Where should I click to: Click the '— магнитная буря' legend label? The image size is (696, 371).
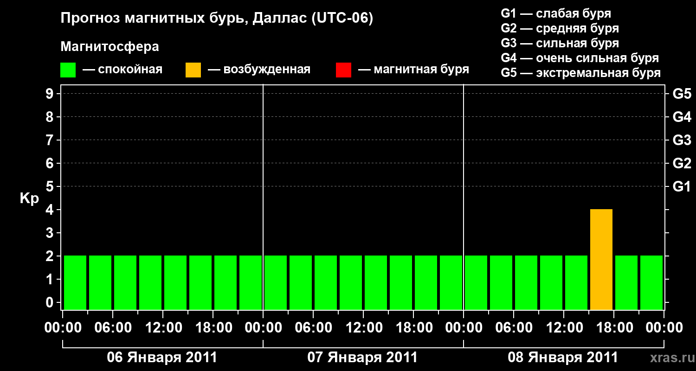(414, 70)
